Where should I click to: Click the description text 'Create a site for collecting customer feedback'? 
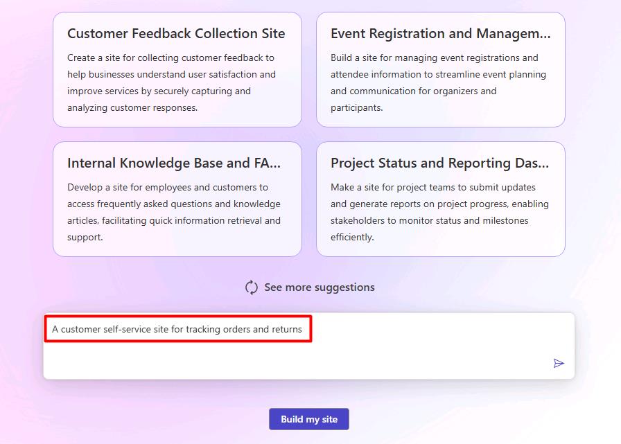pyautogui.click(x=165, y=57)
